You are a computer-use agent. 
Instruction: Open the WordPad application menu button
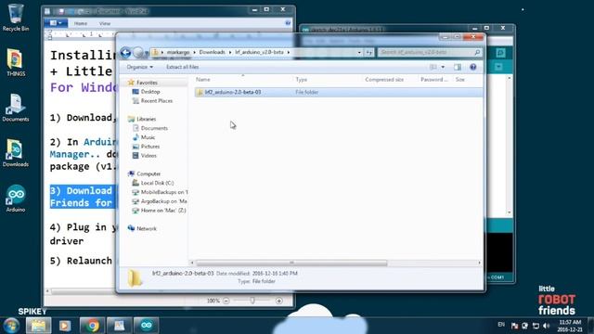coord(56,23)
